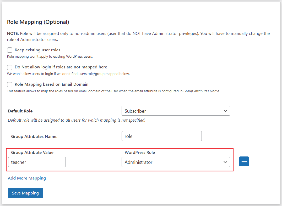Click the Group Attributes Name label

tap(34, 136)
